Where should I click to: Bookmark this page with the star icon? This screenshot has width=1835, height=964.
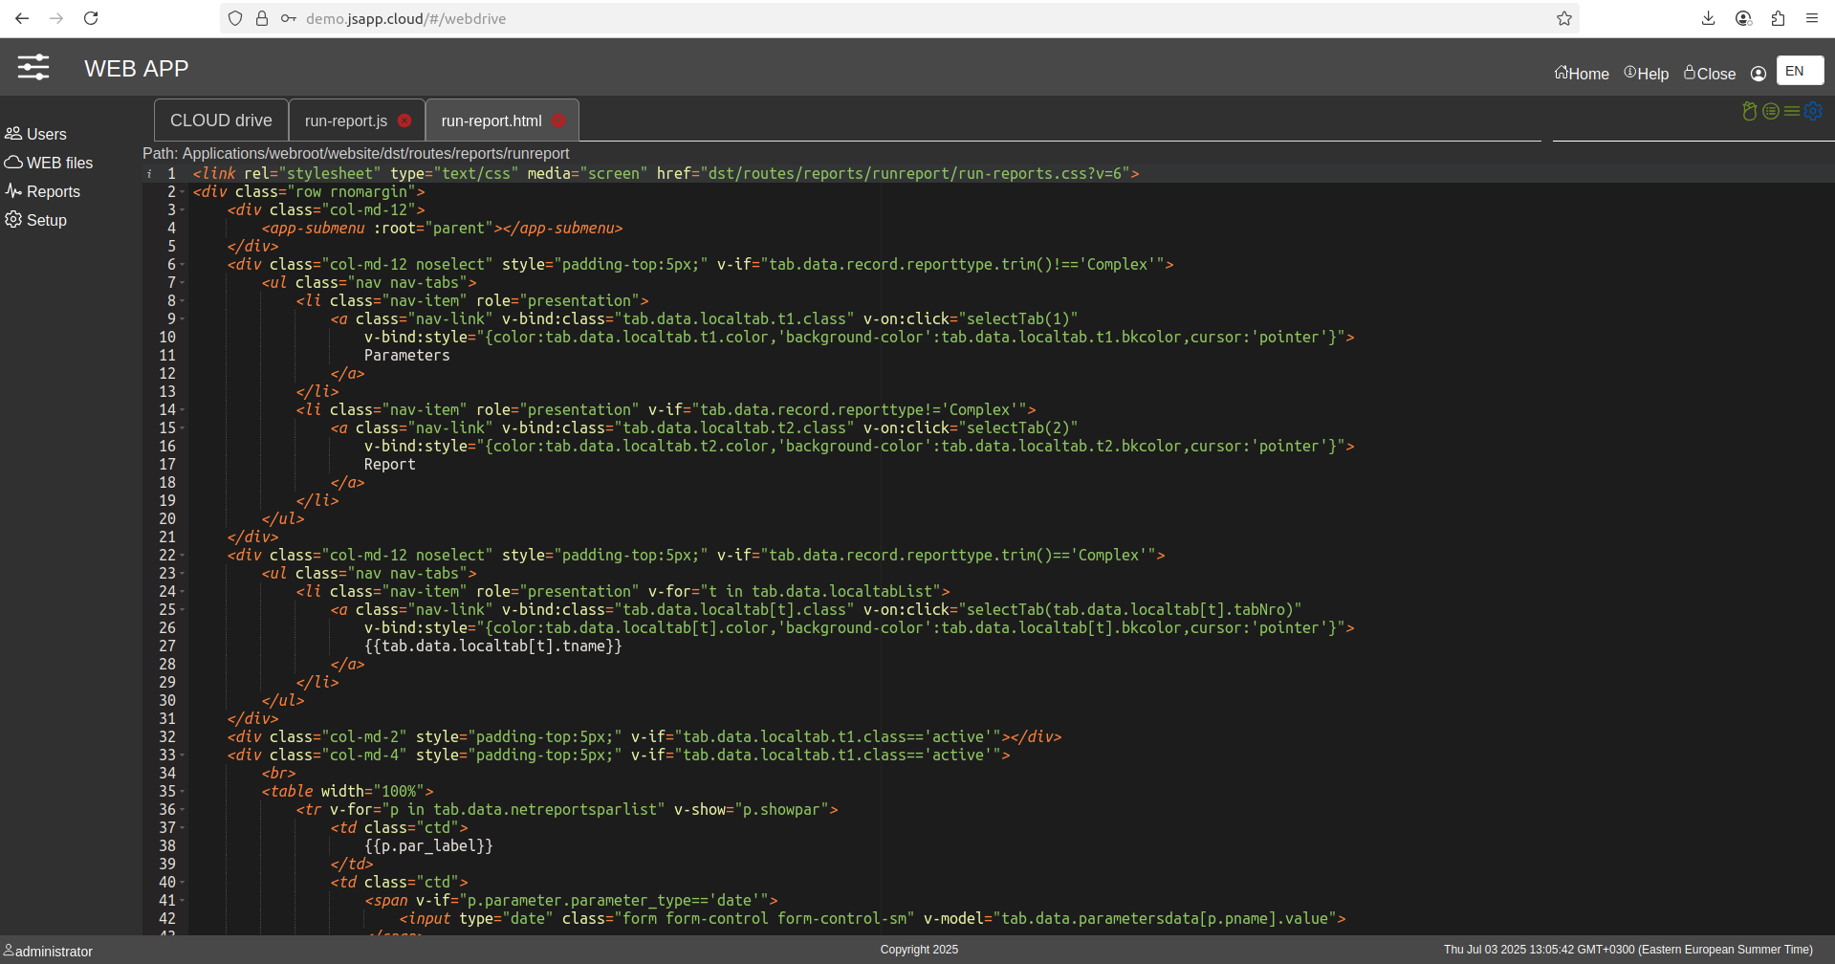(1564, 18)
